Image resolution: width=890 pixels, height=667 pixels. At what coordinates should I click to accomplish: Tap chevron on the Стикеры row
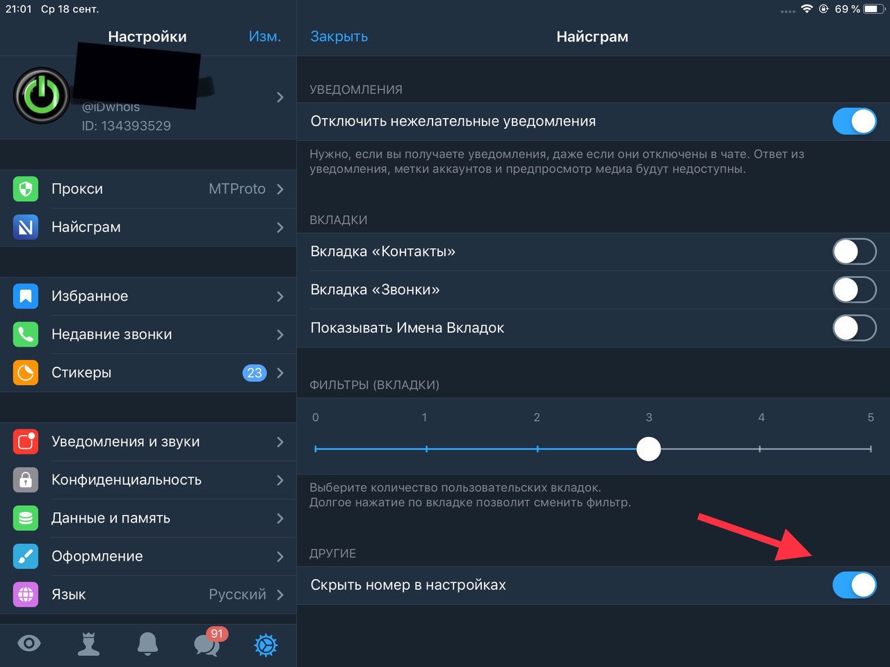(x=280, y=372)
